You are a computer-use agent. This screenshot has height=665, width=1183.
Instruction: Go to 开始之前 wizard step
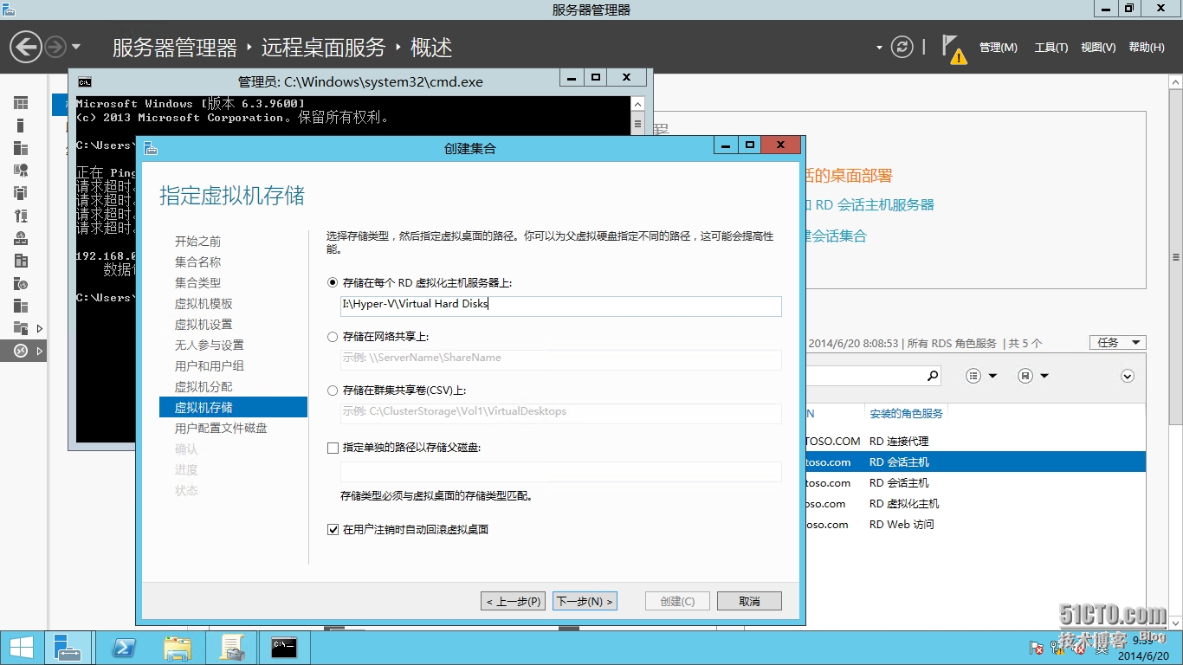tap(197, 242)
